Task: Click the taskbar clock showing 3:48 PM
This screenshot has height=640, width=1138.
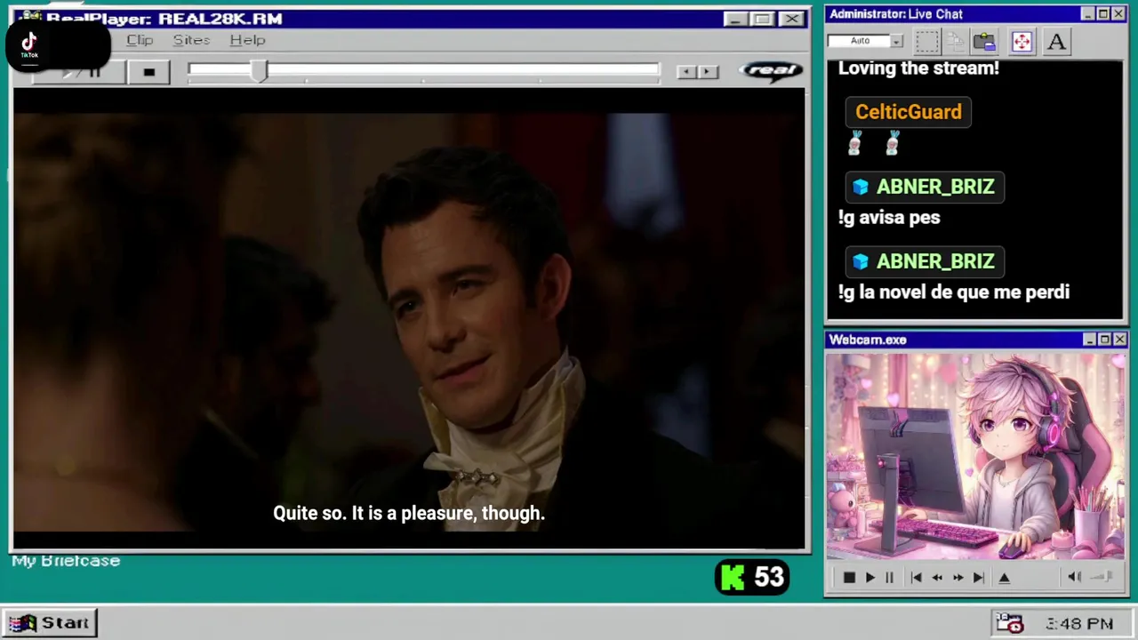Action: click(x=1079, y=624)
